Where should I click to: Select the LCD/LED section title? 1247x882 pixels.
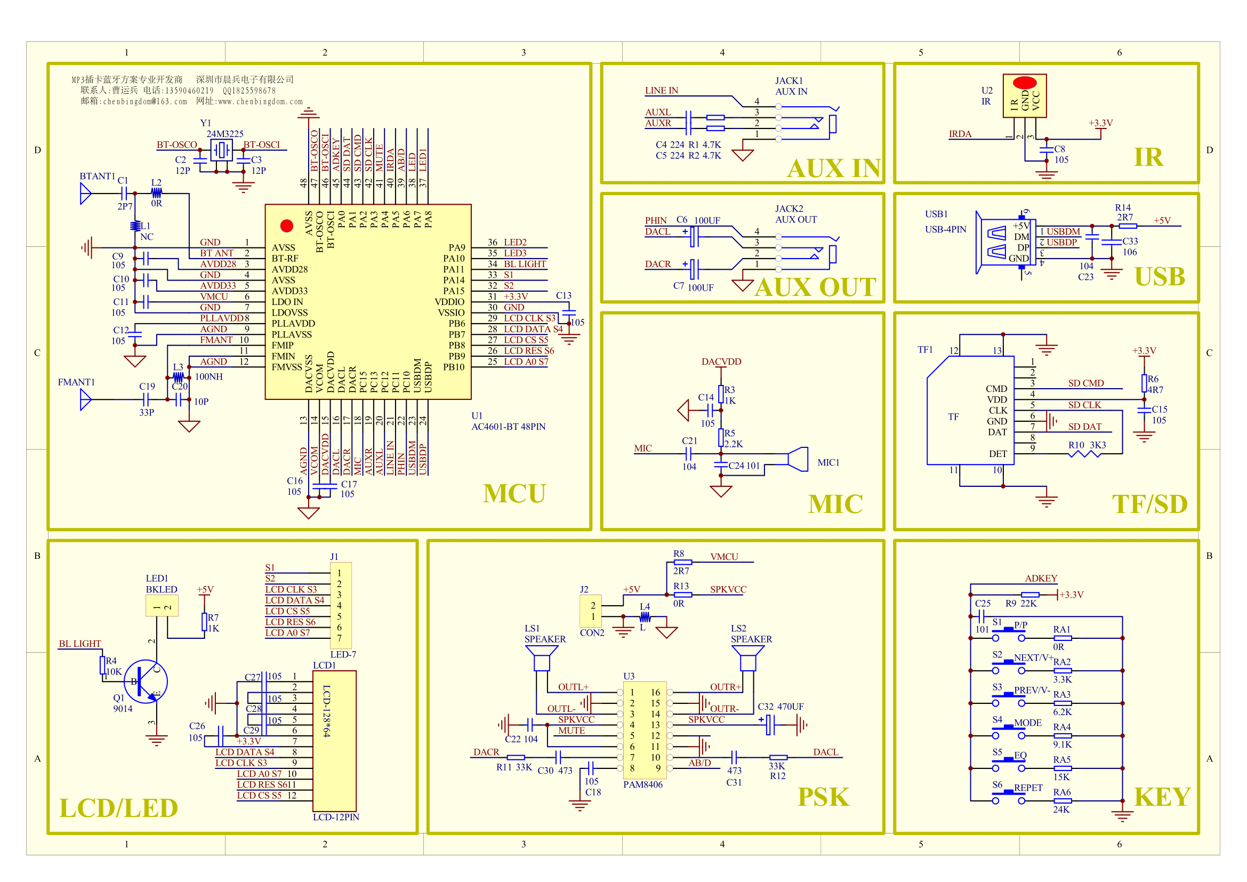118,808
